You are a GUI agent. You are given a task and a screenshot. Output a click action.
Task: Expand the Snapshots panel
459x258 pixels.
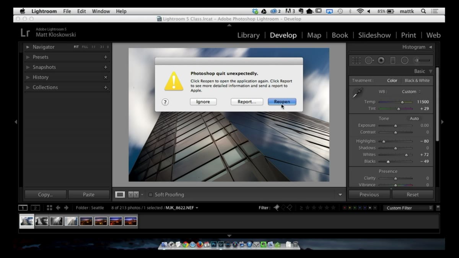pyautogui.click(x=28, y=67)
